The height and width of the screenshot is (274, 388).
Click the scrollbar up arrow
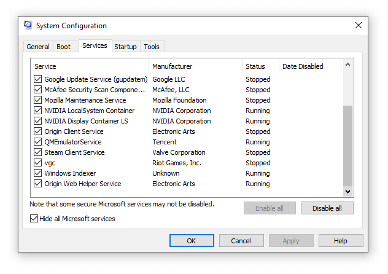(347, 65)
